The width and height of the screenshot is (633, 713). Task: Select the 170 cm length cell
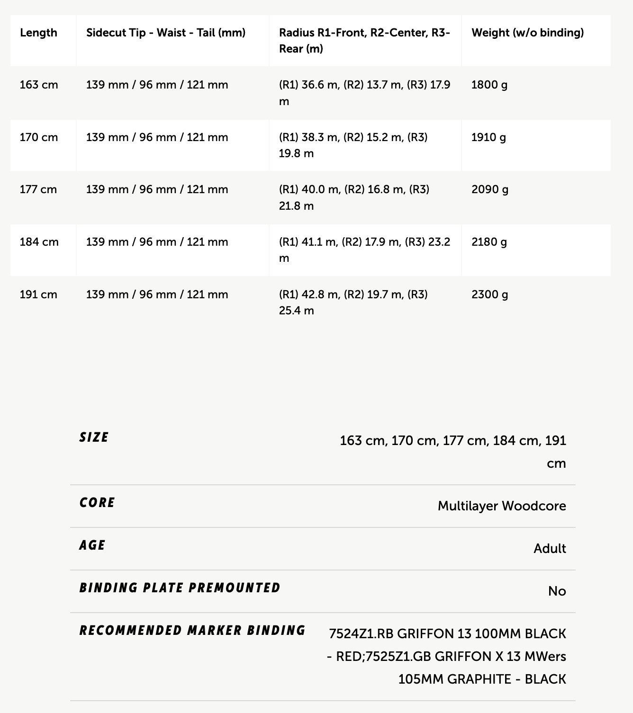tap(39, 137)
